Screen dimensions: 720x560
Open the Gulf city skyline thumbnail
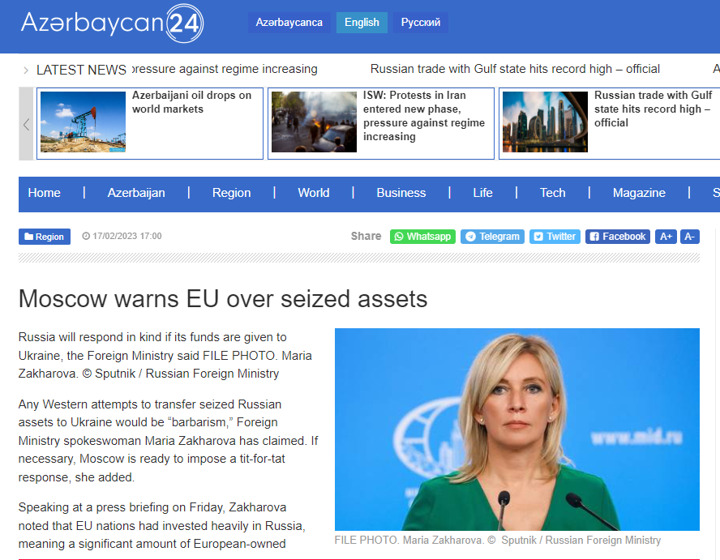pos(545,122)
